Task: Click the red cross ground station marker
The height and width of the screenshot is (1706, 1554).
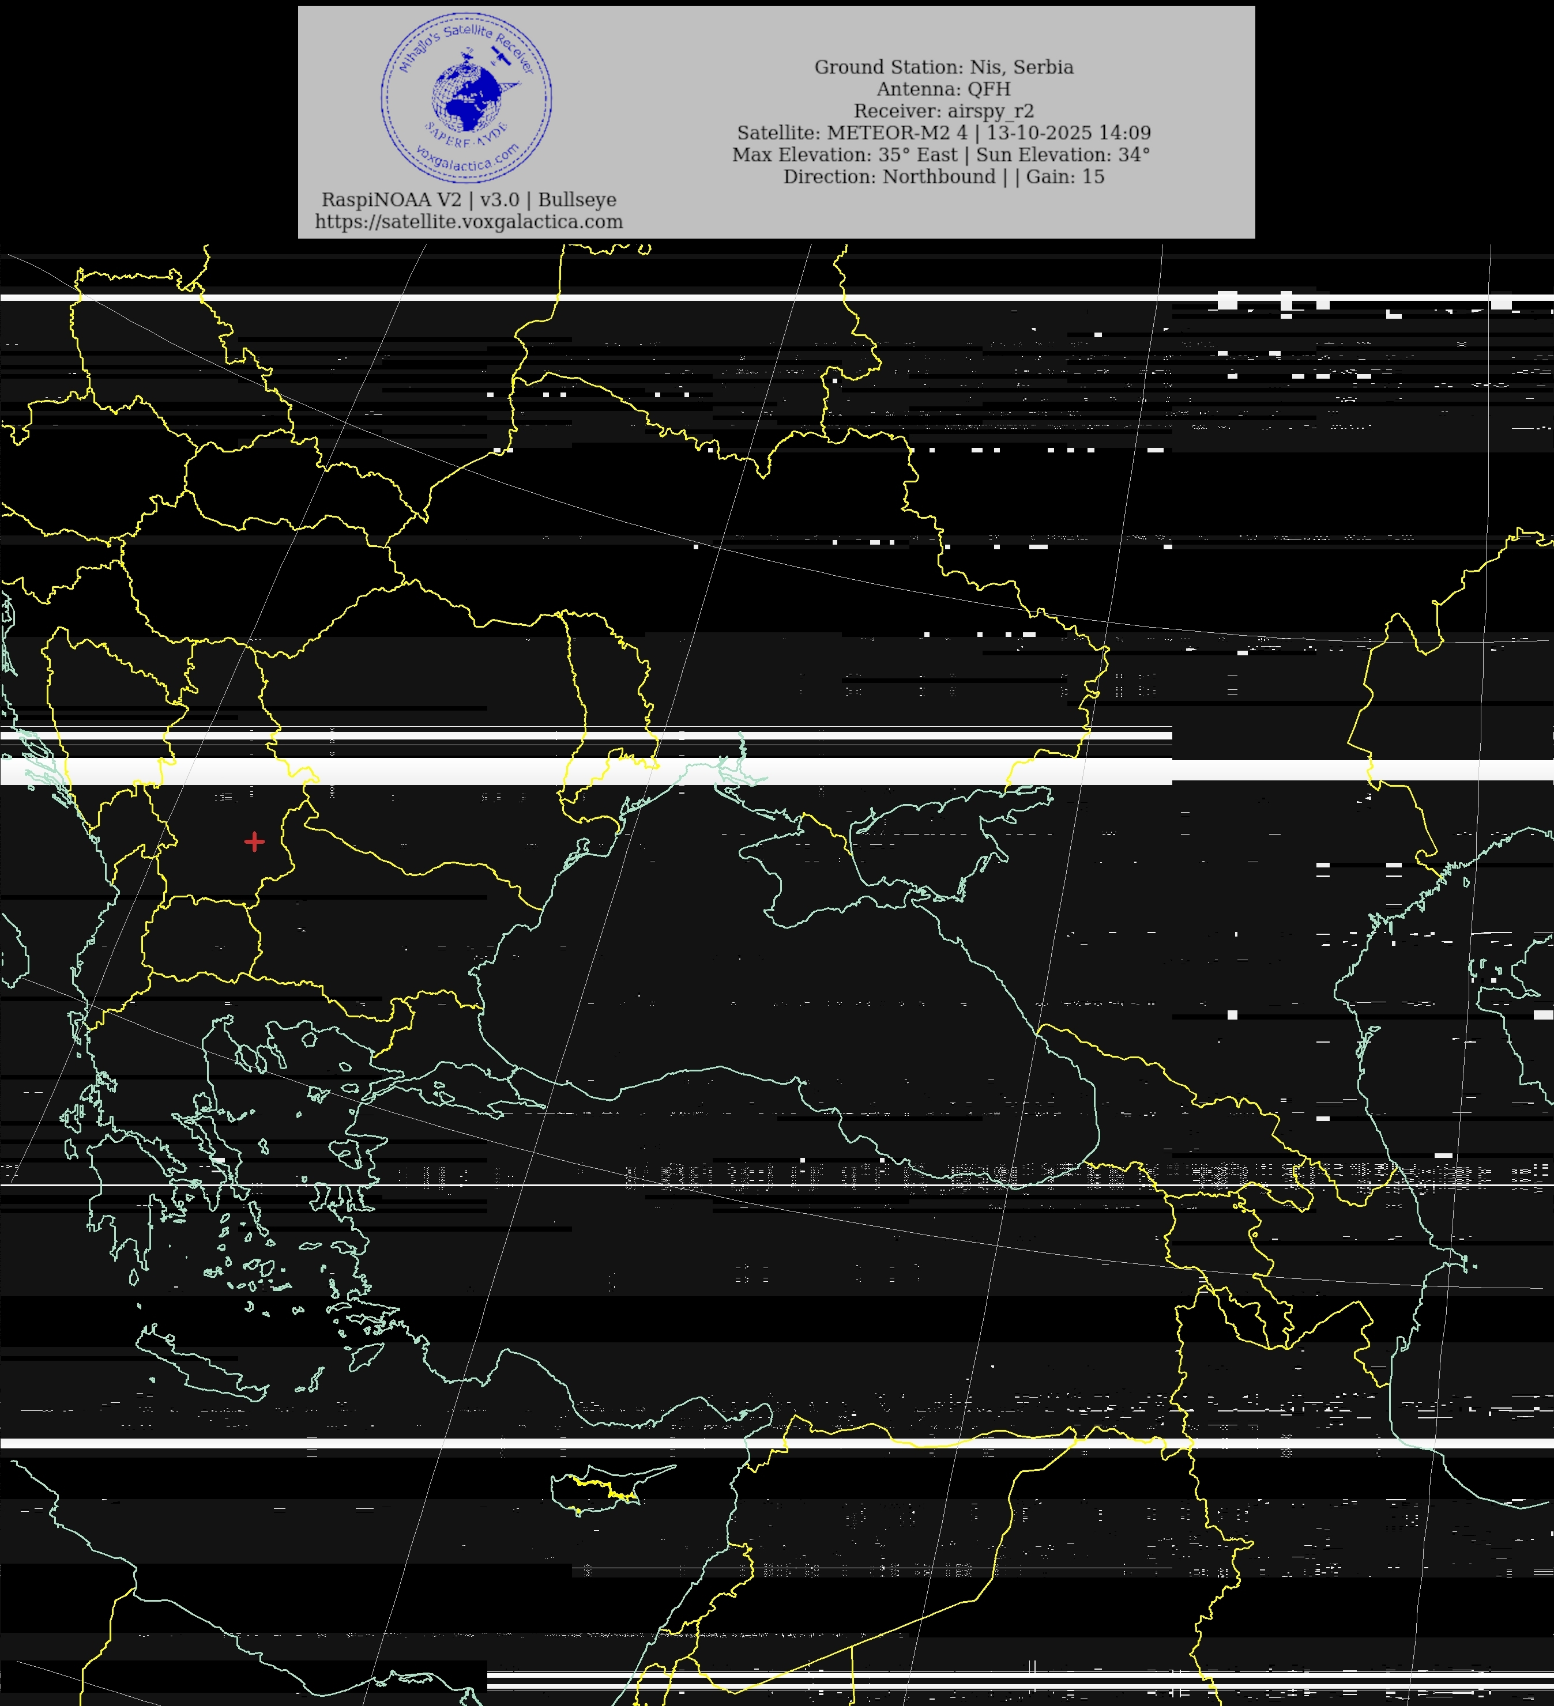Action: (254, 841)
